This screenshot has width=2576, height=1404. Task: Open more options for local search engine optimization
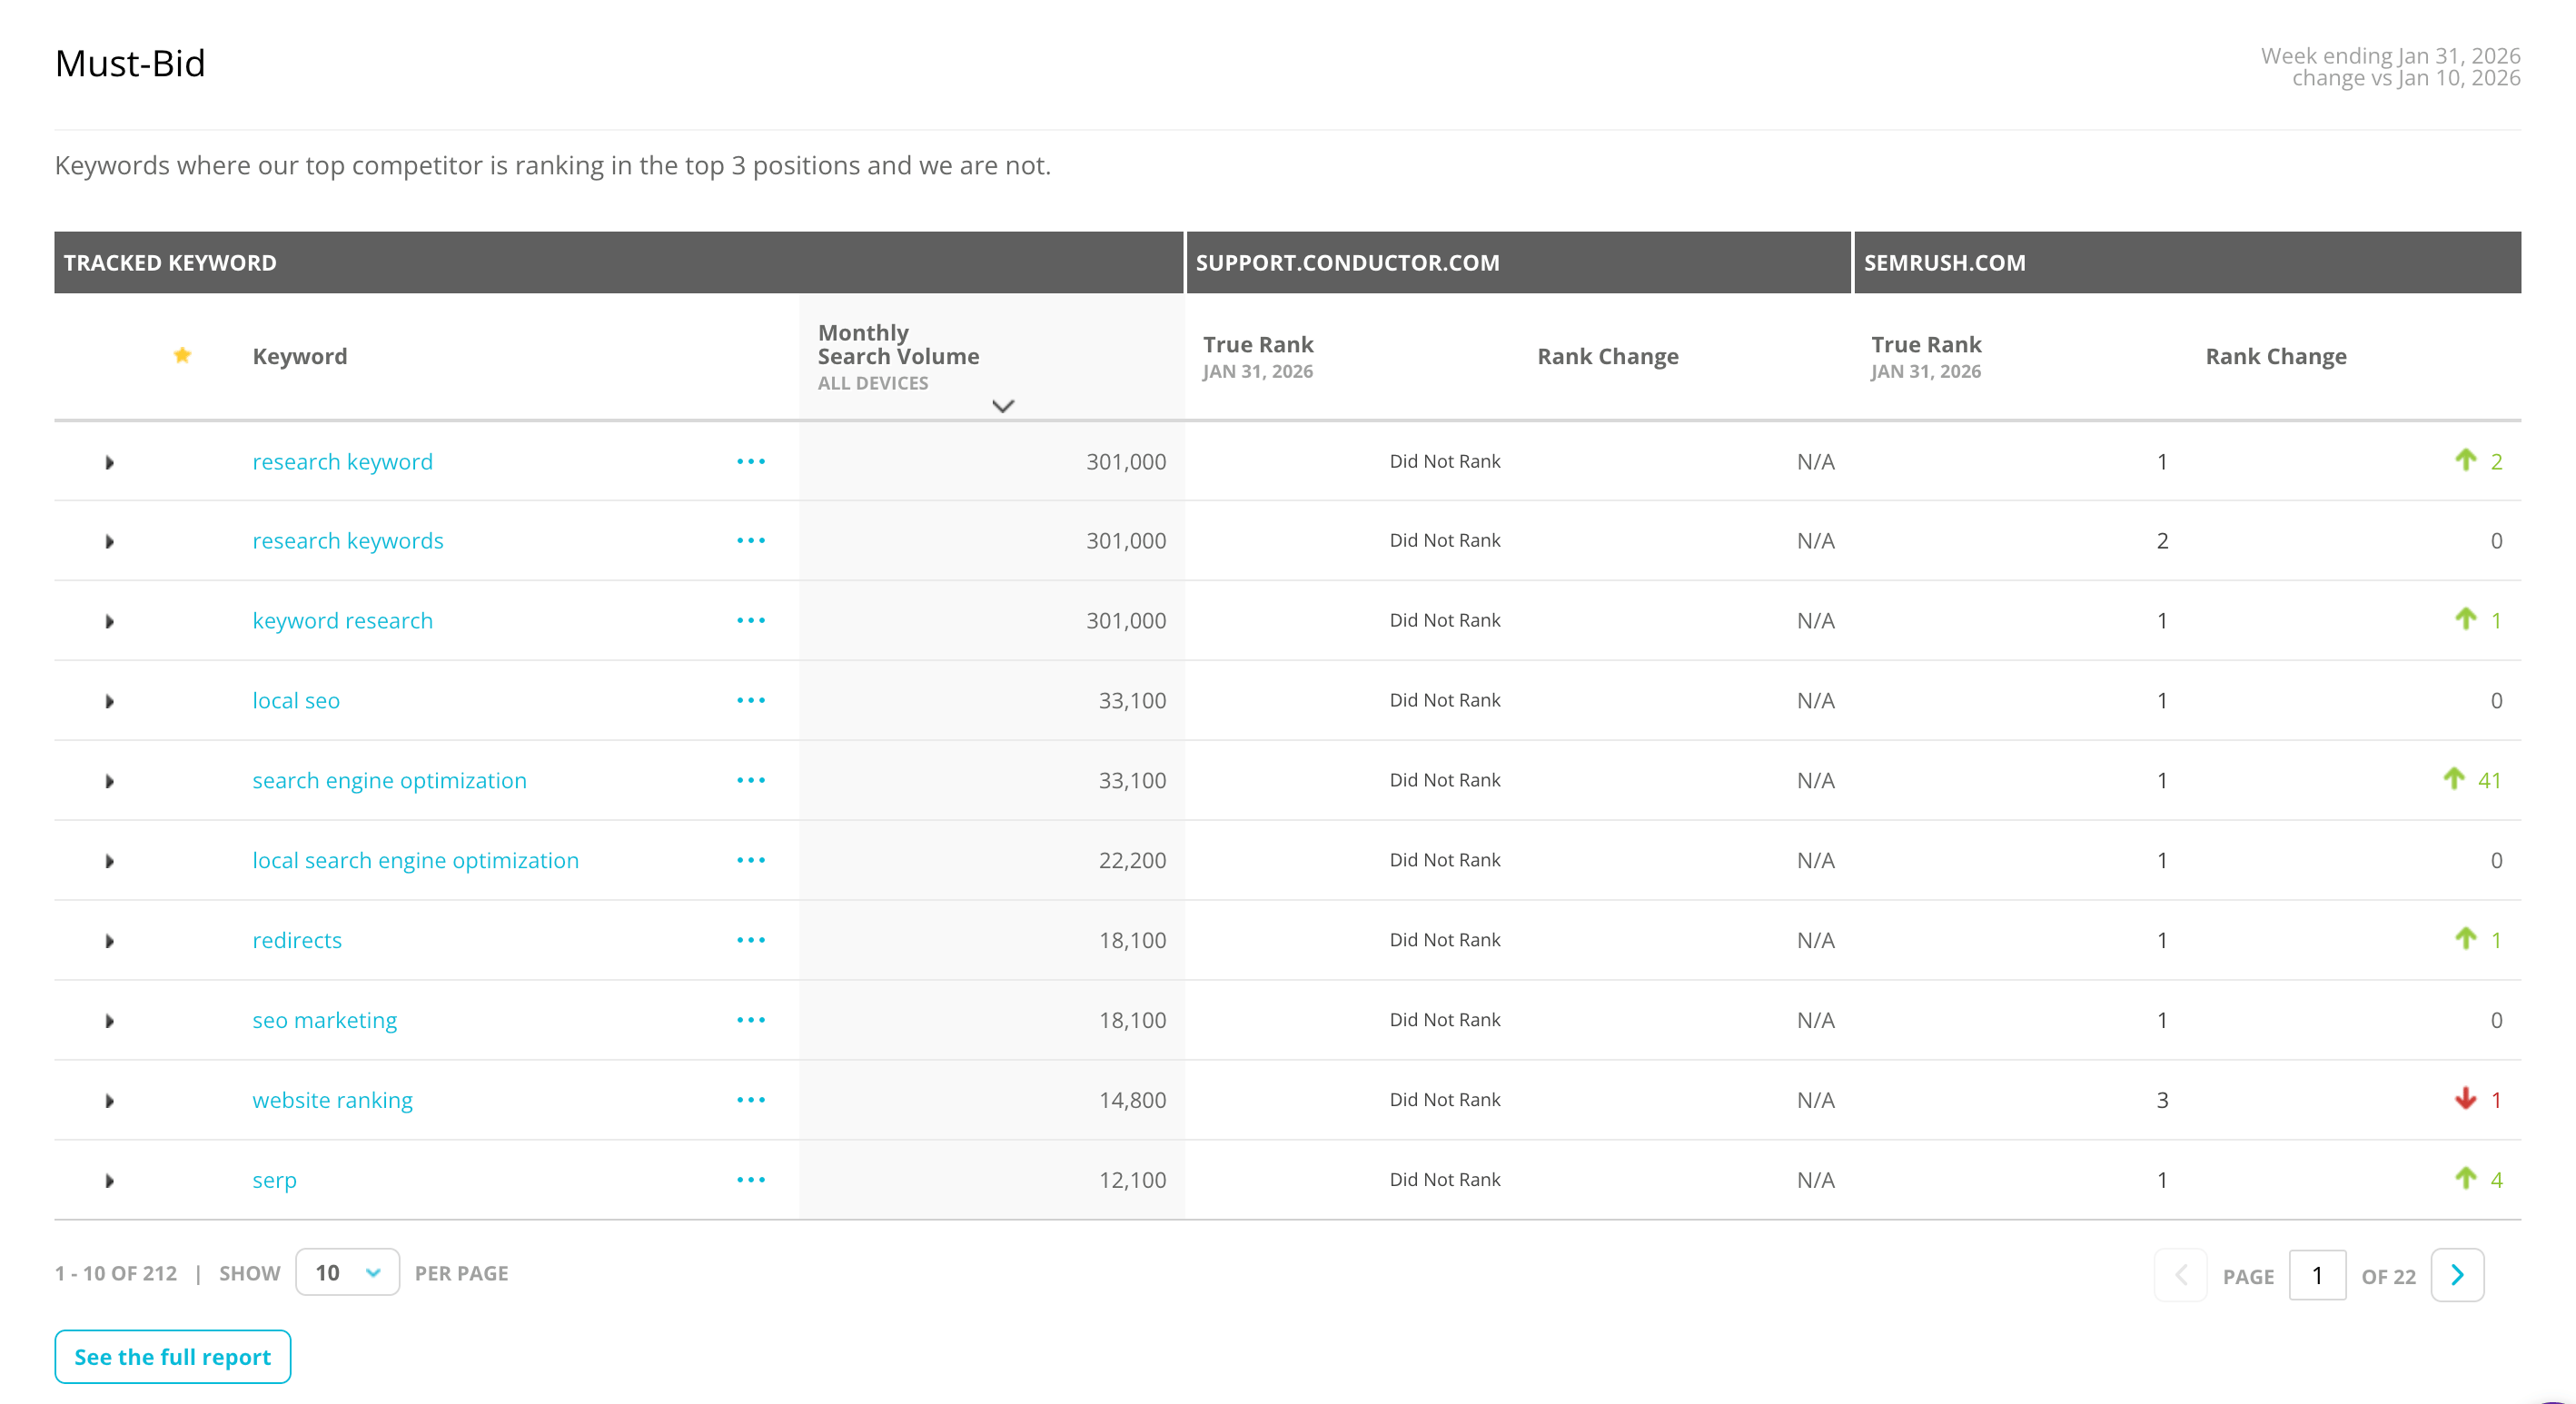coord(751,860)
